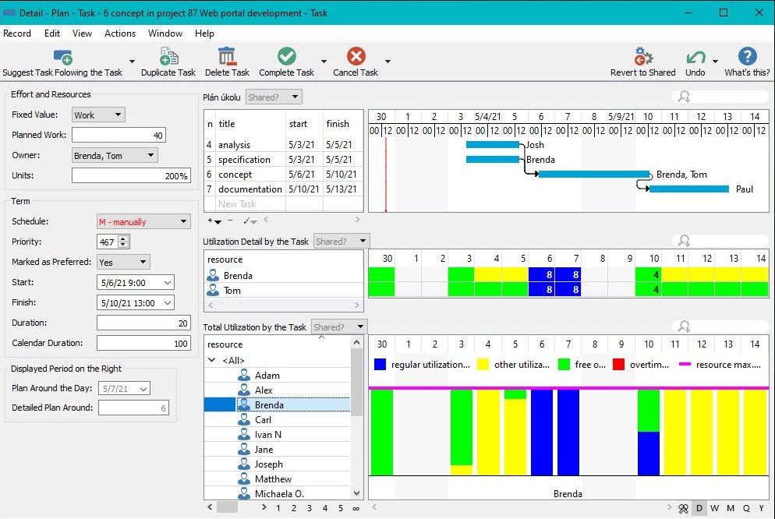Open the Schedule dropdown showing M - manually
The width and height of the screenshot is (775, 519).
click(143, 222)
